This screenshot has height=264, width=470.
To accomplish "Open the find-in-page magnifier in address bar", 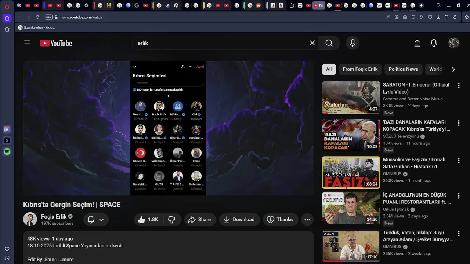I will point(388,17).
